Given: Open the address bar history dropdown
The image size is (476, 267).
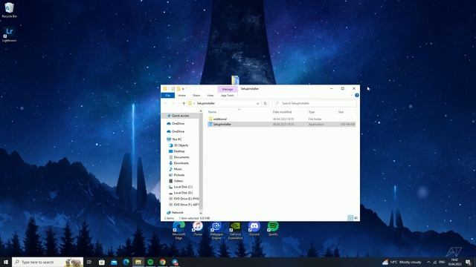Looking at the screenshot, I should (x=258, y=104).
